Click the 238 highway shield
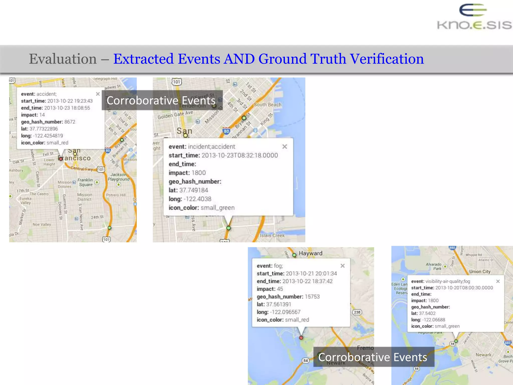 point(357,312)
